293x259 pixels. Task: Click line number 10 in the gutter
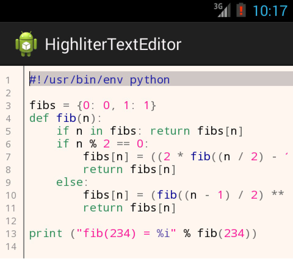click(x=11, y=195)
